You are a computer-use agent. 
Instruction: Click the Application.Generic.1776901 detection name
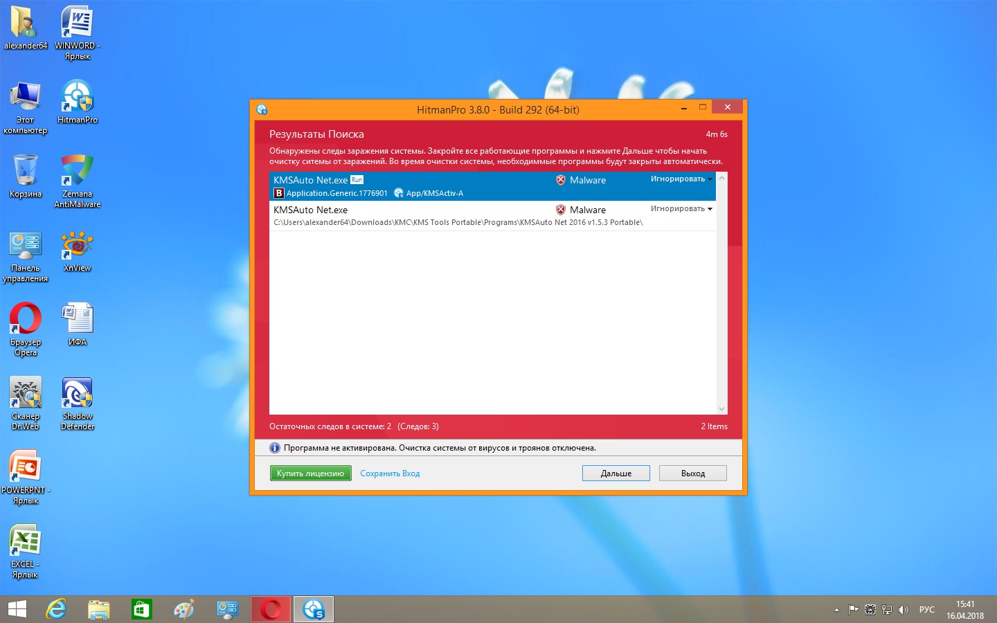(x=337, y=193)
